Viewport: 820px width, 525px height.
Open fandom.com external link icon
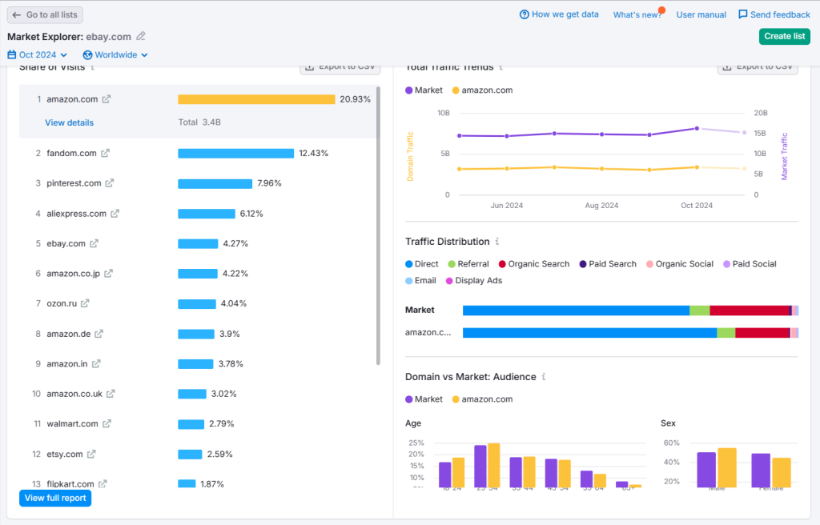click(105, 153)
